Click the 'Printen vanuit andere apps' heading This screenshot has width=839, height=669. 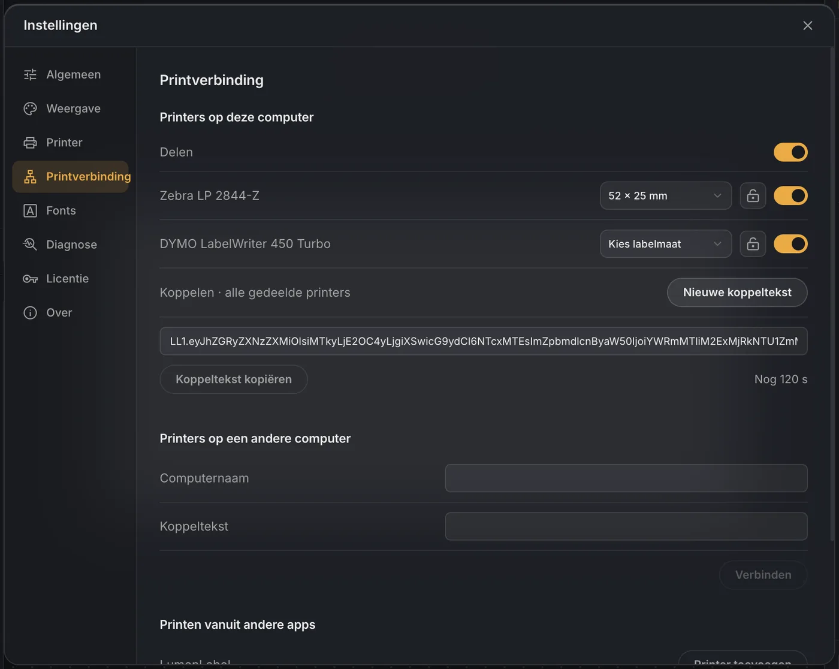pos(237,625)
